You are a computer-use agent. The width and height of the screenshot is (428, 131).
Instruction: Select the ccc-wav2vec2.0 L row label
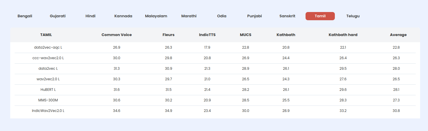tap(48, 58)
